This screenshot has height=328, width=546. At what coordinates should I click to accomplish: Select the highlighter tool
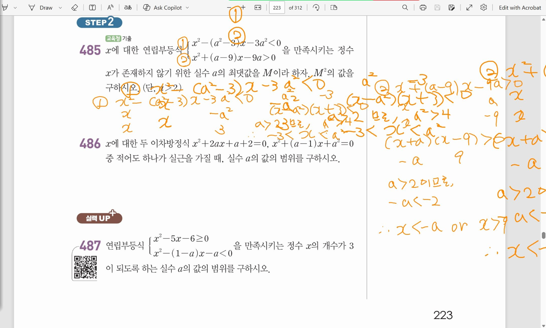5,8
